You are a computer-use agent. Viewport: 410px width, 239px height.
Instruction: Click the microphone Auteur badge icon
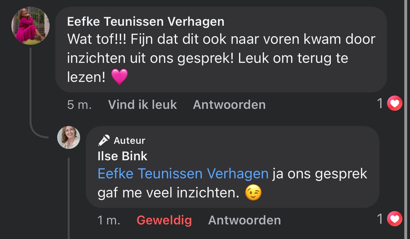[104, 140]
